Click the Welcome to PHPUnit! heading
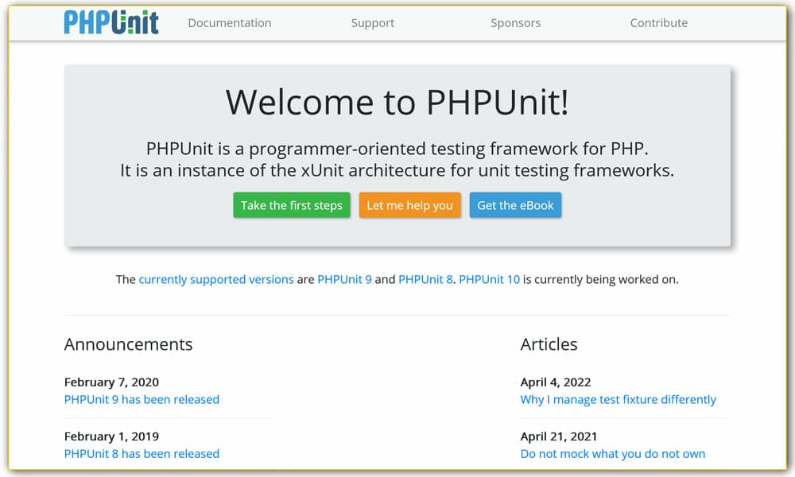This screenshot has width=795, height=477. pos(397,103)
